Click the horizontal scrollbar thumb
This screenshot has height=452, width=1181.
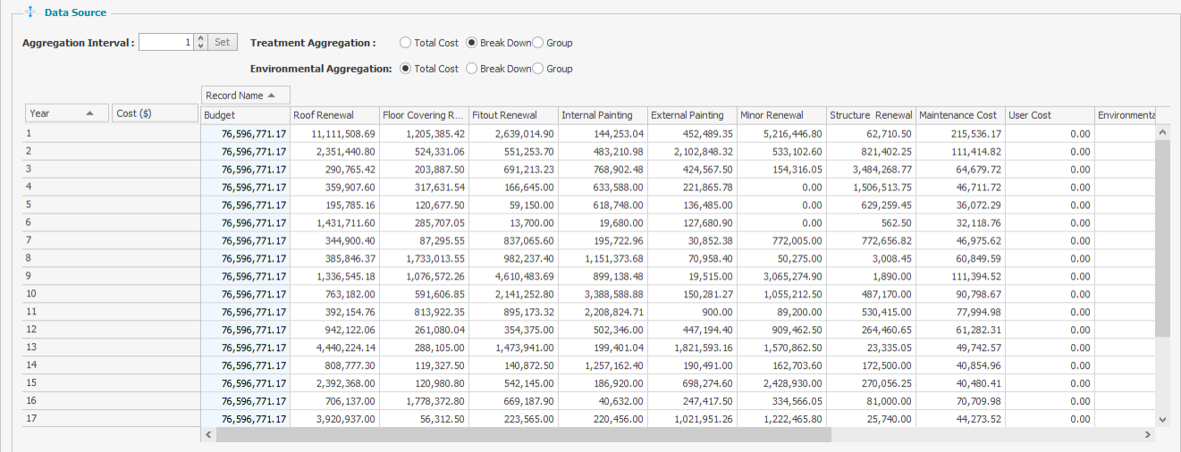523,434
